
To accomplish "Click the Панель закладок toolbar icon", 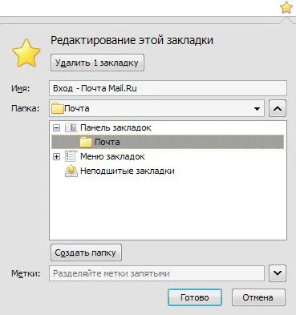I will click(71, 127).
